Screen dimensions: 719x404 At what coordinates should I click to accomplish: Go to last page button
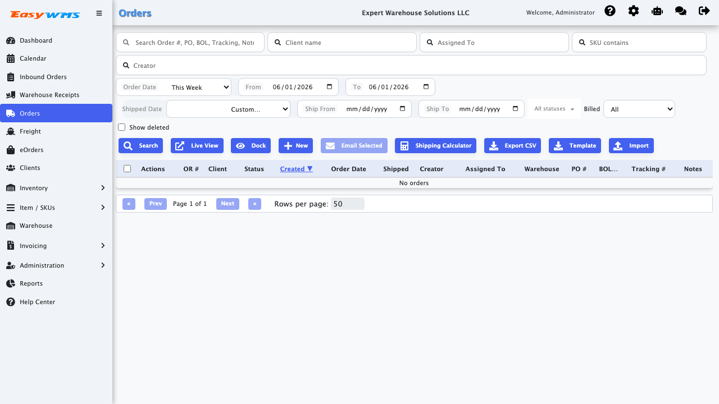pyautogui.click(x=254, y=204)
